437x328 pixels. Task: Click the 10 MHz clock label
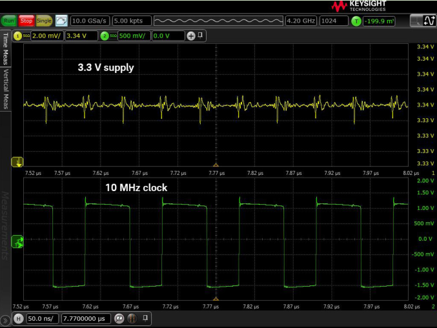pos(136,187)
